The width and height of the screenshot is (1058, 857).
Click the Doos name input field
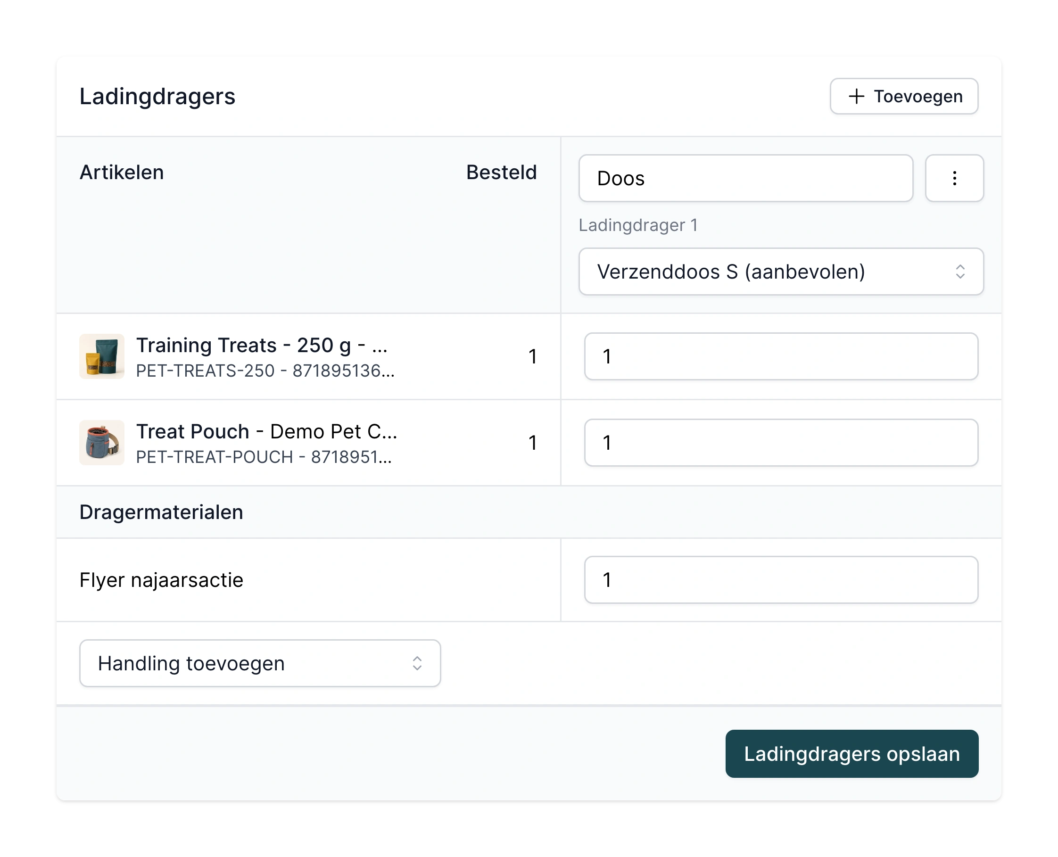pyautogui.click(x=745, y=178)
